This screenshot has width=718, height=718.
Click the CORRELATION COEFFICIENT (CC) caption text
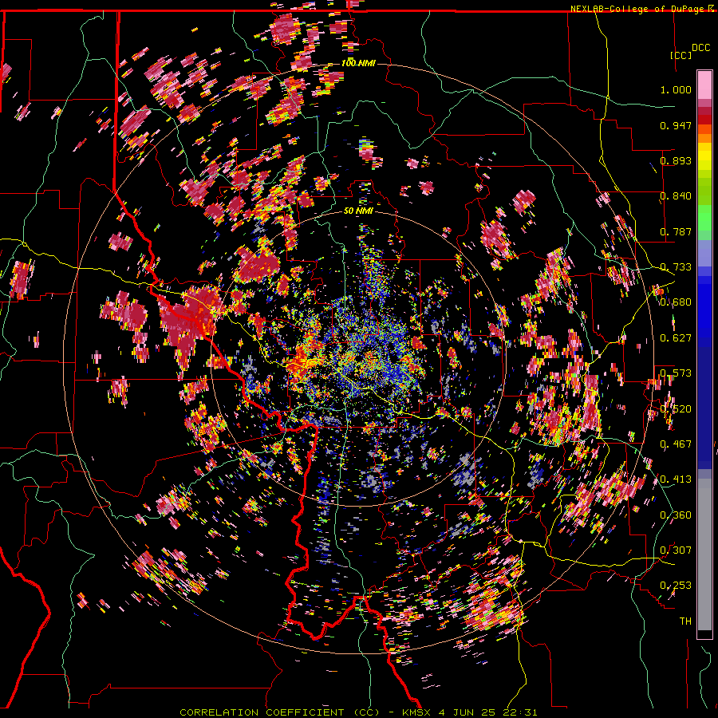[x=279, y=712]
